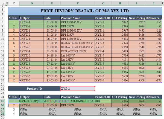Screen dimensions: 164x119
Task: Select column D header
Action: point(31,3)
